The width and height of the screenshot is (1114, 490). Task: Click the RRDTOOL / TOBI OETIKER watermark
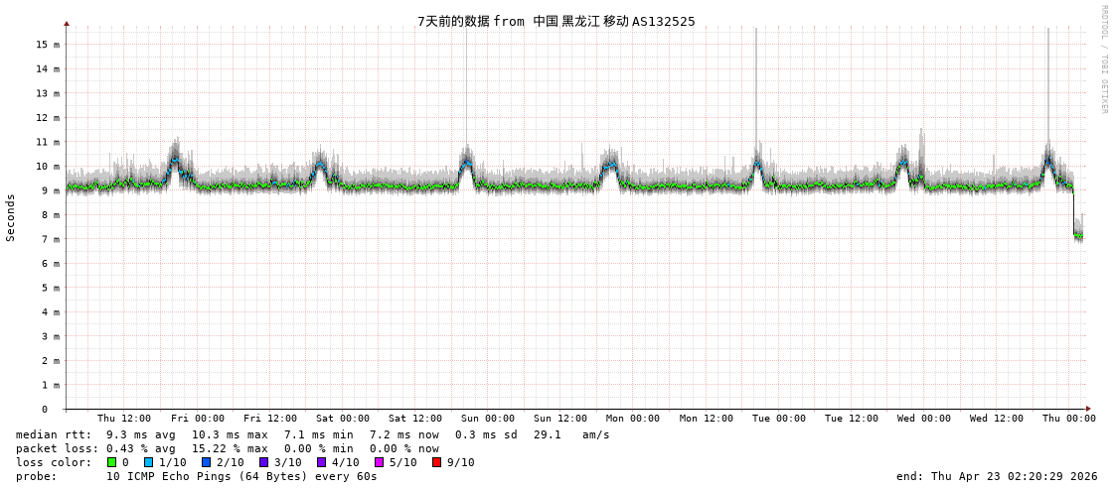point(1103,60)
